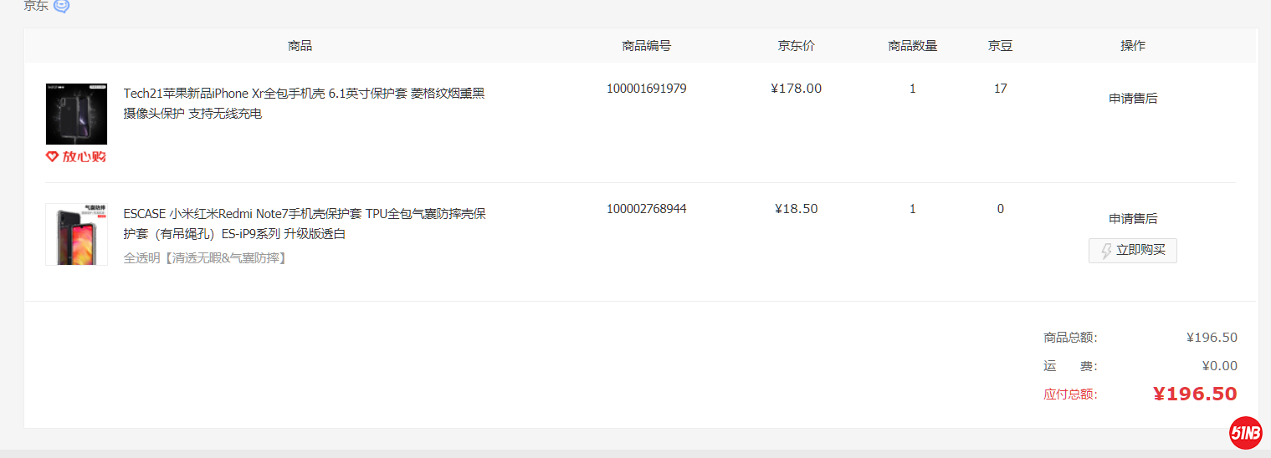Click product number 100002768944
Viewport: 1271px width, 458px height.
[x=646, y=209]
